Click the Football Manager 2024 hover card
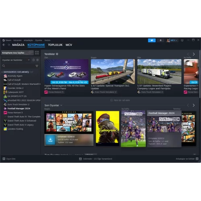The height and width of the screenshot is (201, 201). (x=164, y=129)
